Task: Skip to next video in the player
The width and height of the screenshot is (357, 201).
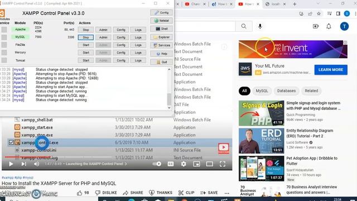Action: click(x=23, y=164)
